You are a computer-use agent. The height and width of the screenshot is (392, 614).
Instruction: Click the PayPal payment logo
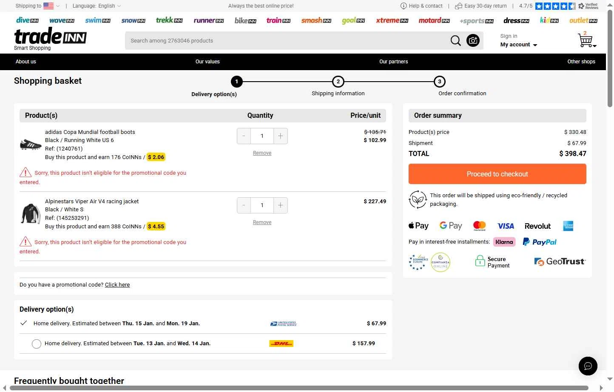pos(539,242)
